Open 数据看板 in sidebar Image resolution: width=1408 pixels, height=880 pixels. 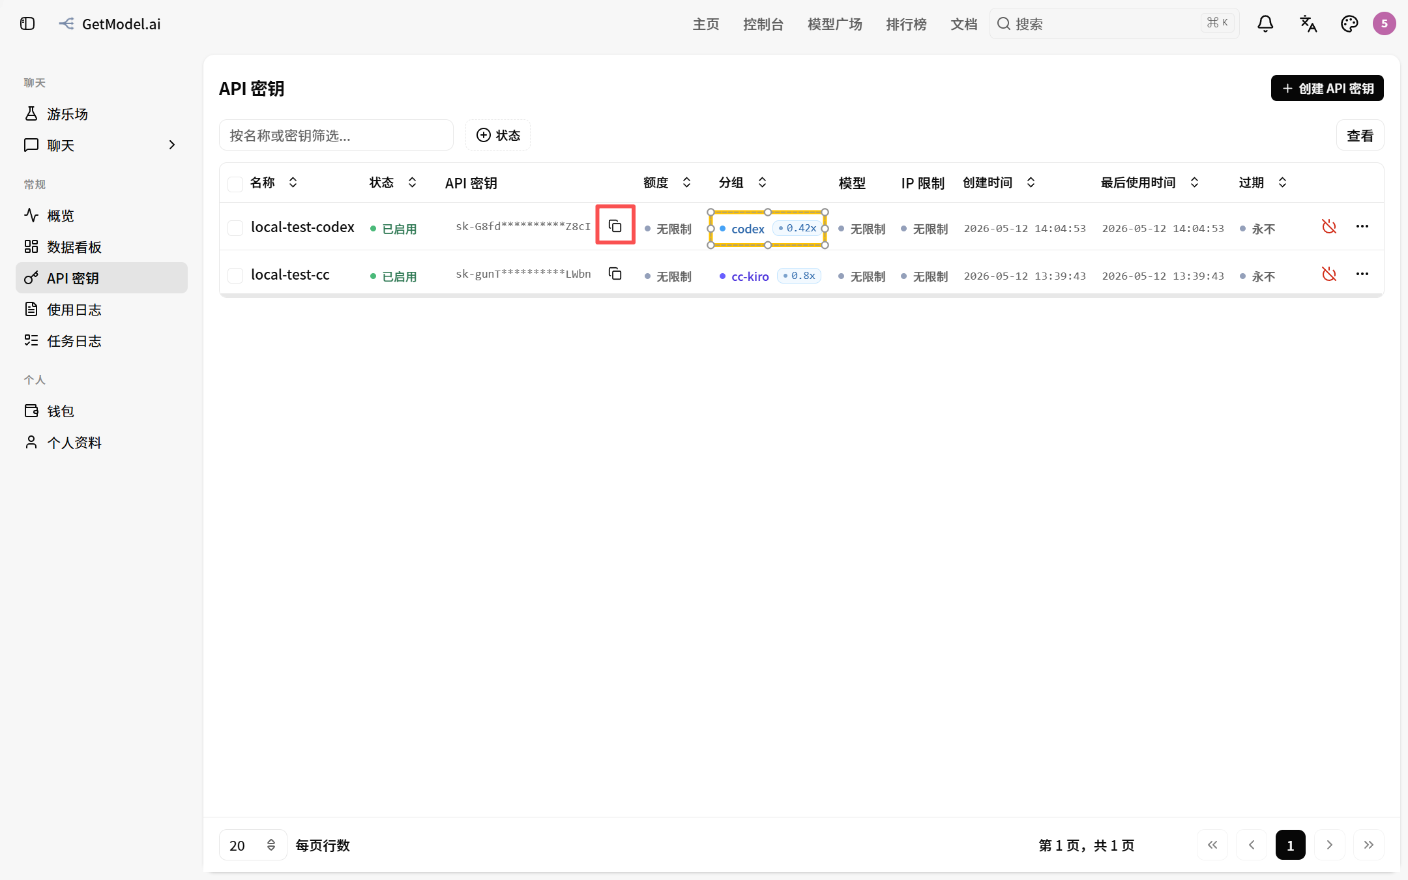102,246
